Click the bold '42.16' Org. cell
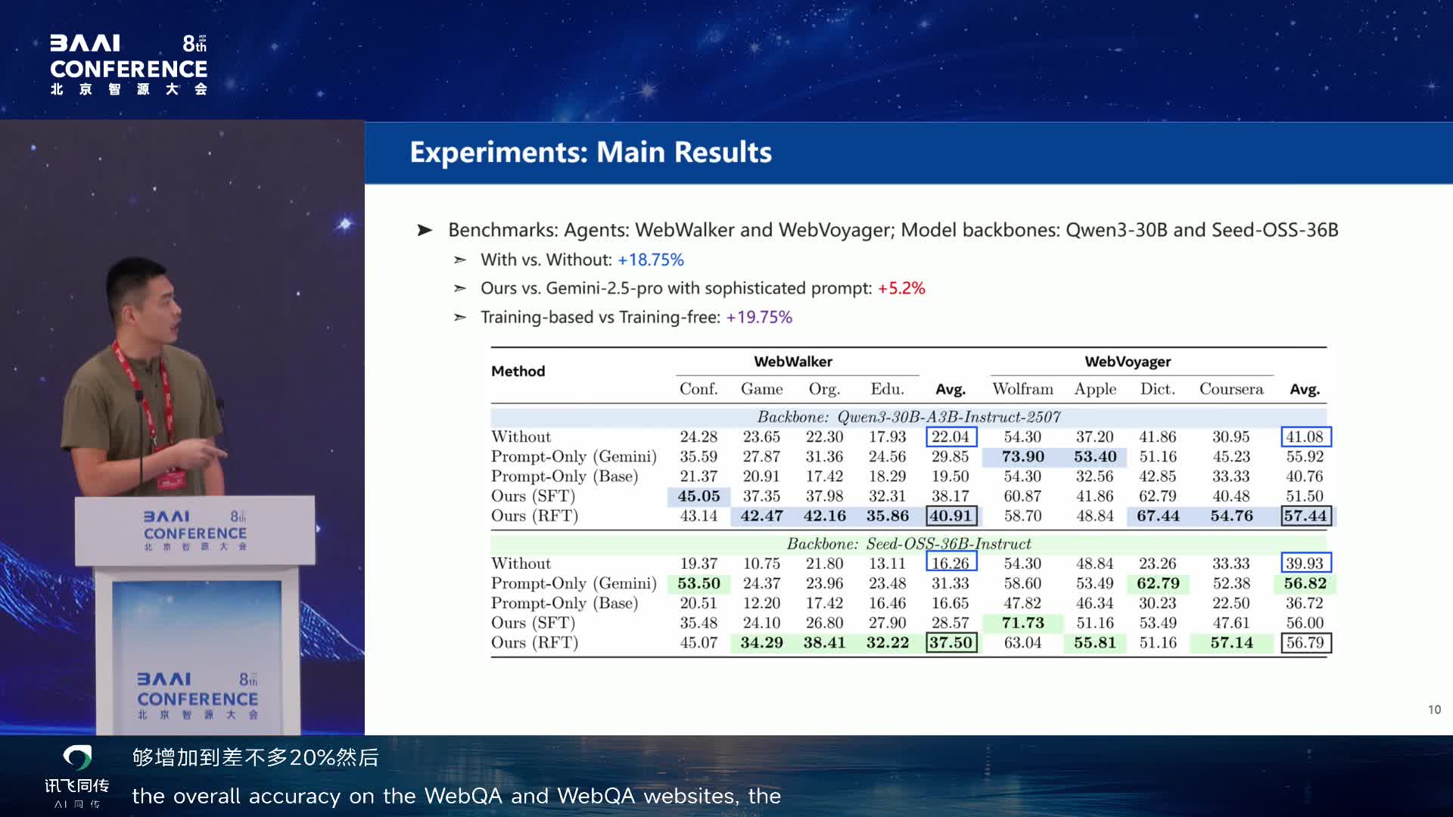The image size is (1453, 817). click(x=824, y=516)
